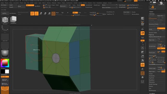Open the LightBox button
Viewport: 167px width, 94px height.
[x=4, y=13]
